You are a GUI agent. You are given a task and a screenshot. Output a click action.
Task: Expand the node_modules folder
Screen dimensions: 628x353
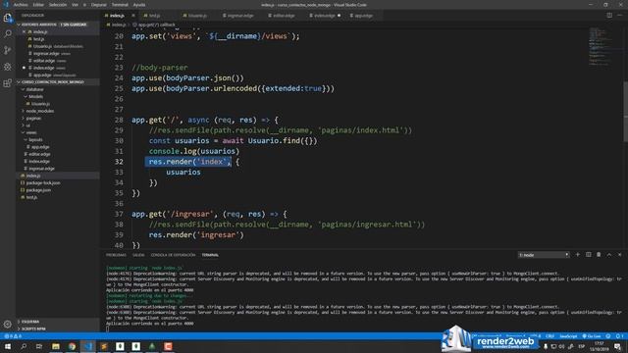click(58, 111)
